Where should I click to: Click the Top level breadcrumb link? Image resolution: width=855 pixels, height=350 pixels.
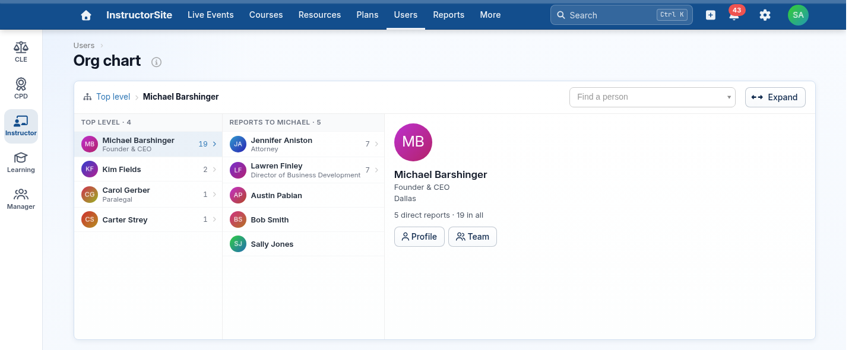pos(113,97)
